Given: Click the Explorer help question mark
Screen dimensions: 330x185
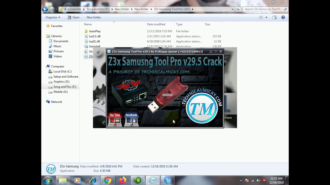Looking at the screenshot, I should click(283, 17).
